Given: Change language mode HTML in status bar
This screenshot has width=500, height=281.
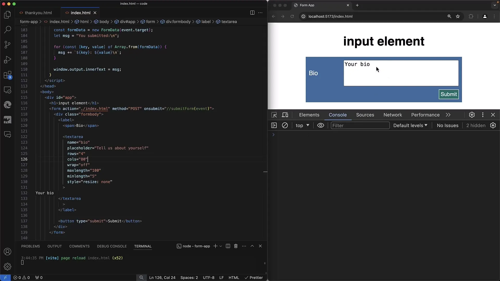Looking at the screenshot, I should click(234, 278).
